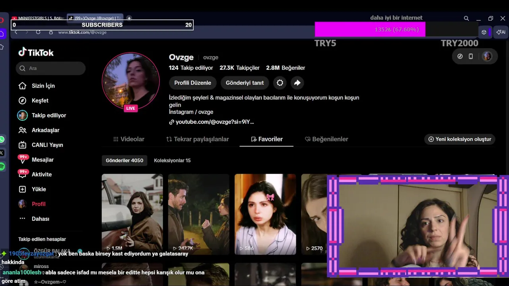Click the Sizin İçin home icon
The image size is (509, 286).
(x=22, y=86)
